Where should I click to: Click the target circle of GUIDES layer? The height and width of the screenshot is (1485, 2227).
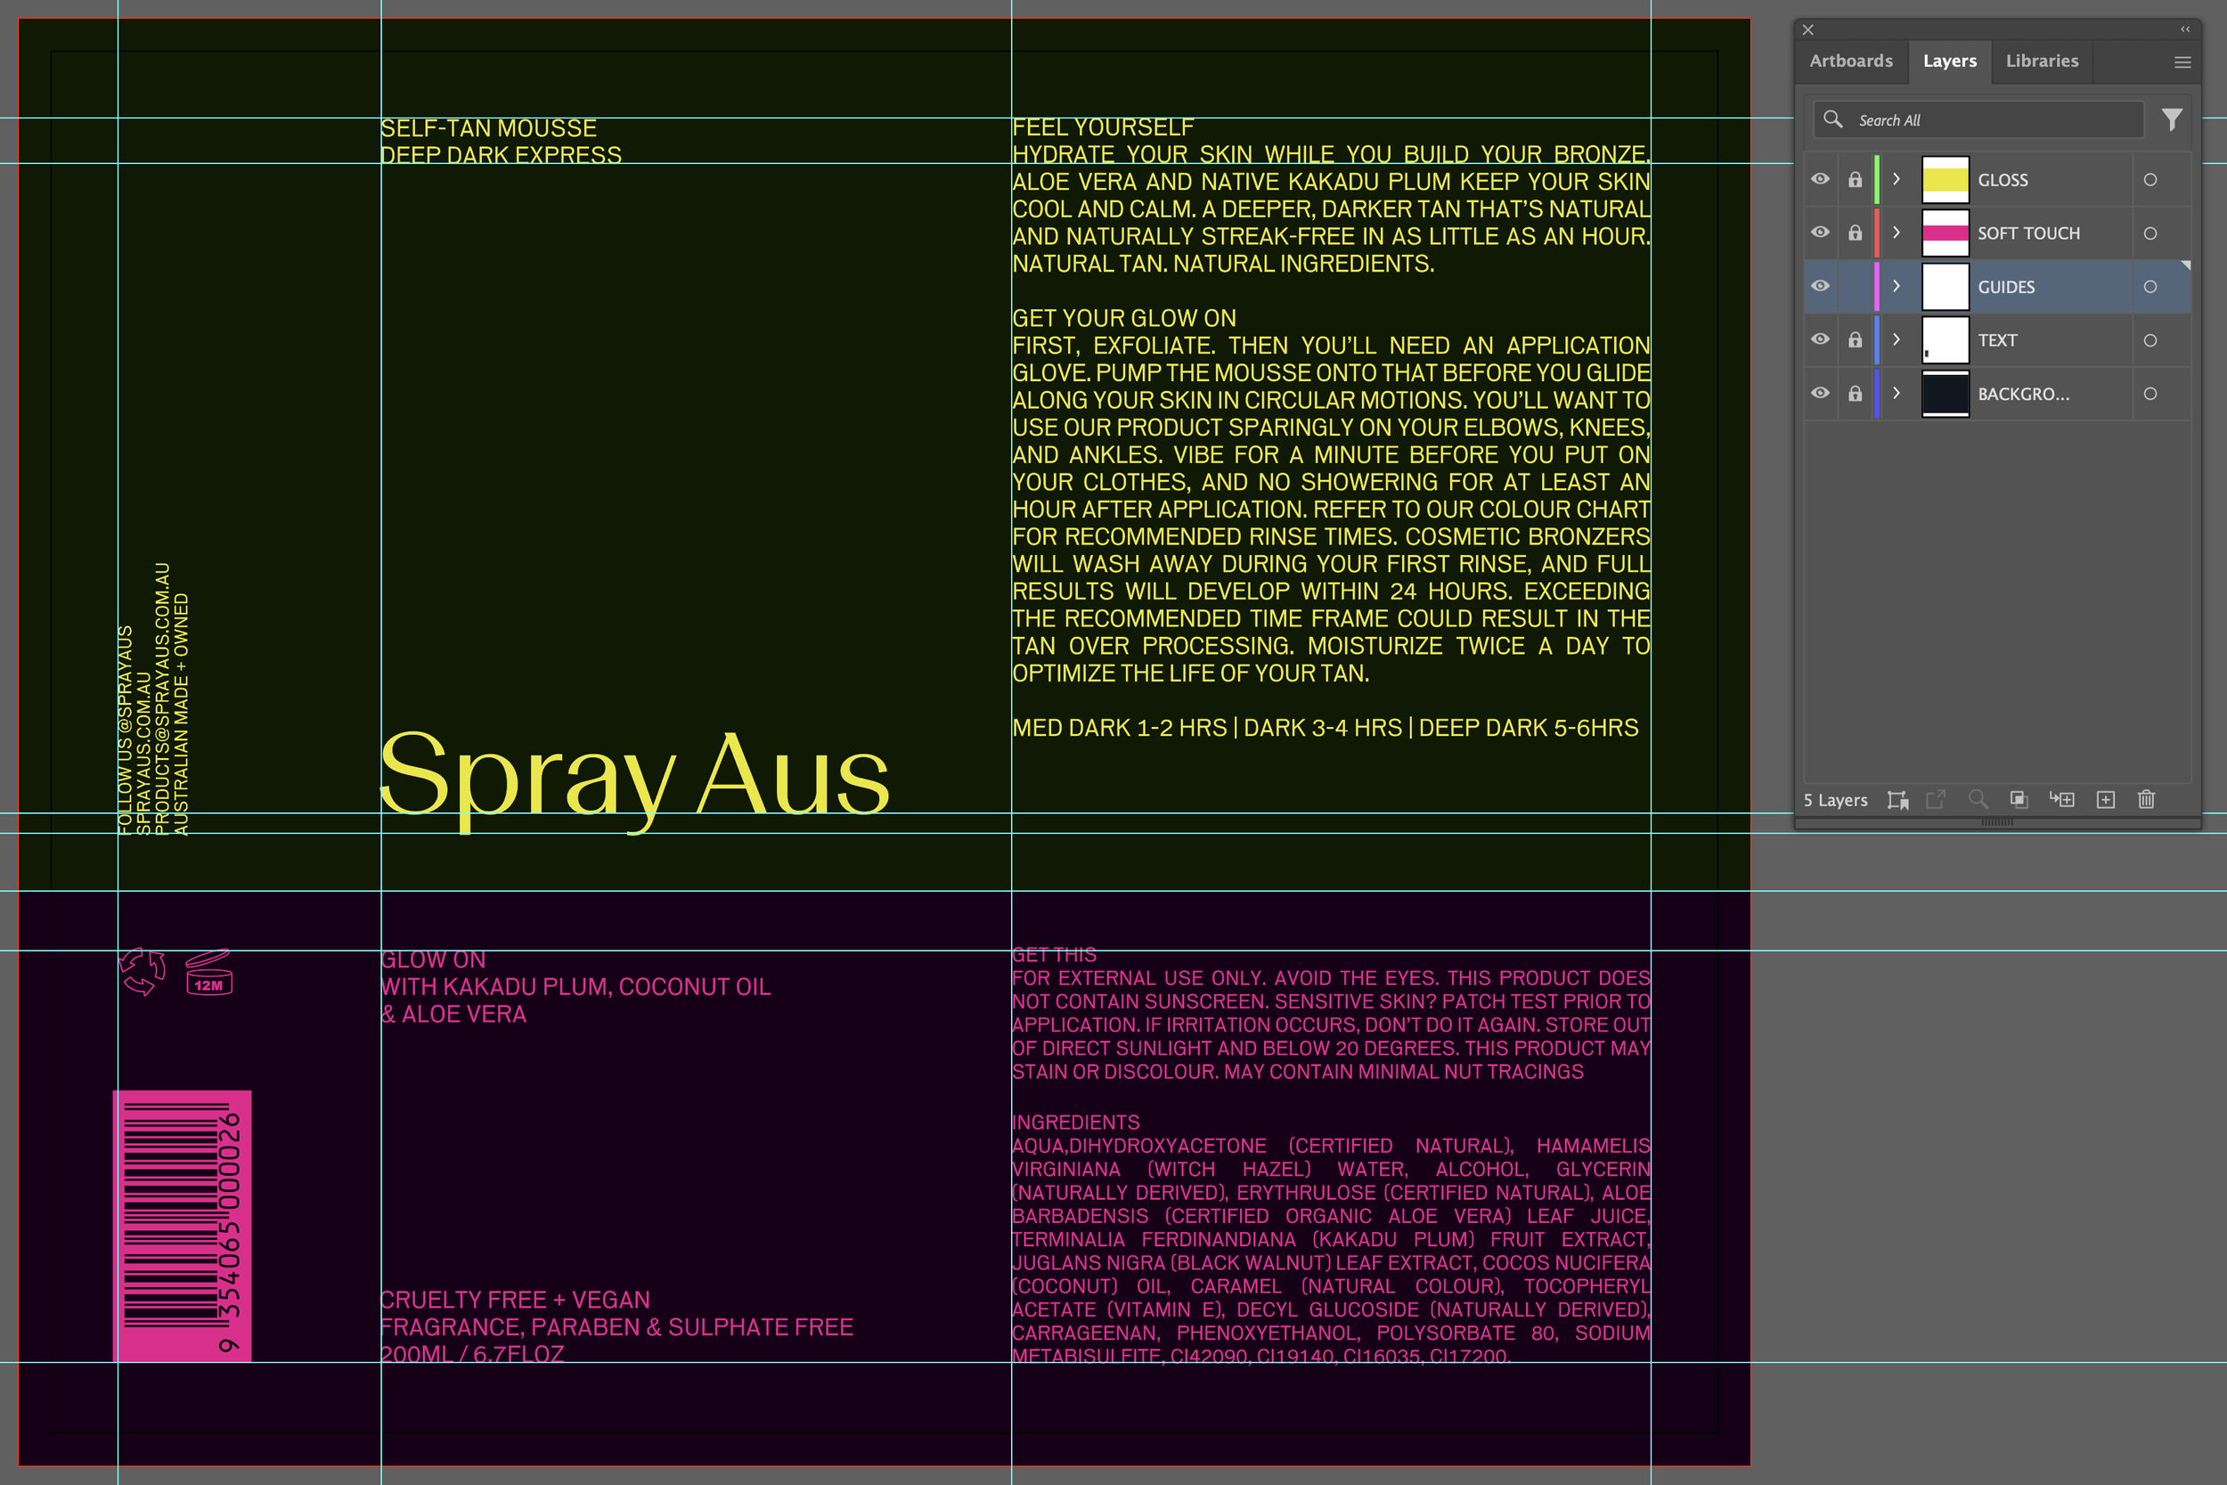coord(2150,287)
